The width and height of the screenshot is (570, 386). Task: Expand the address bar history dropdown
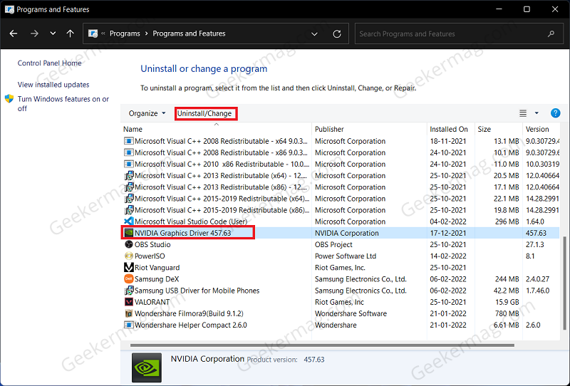pos(314,33)
